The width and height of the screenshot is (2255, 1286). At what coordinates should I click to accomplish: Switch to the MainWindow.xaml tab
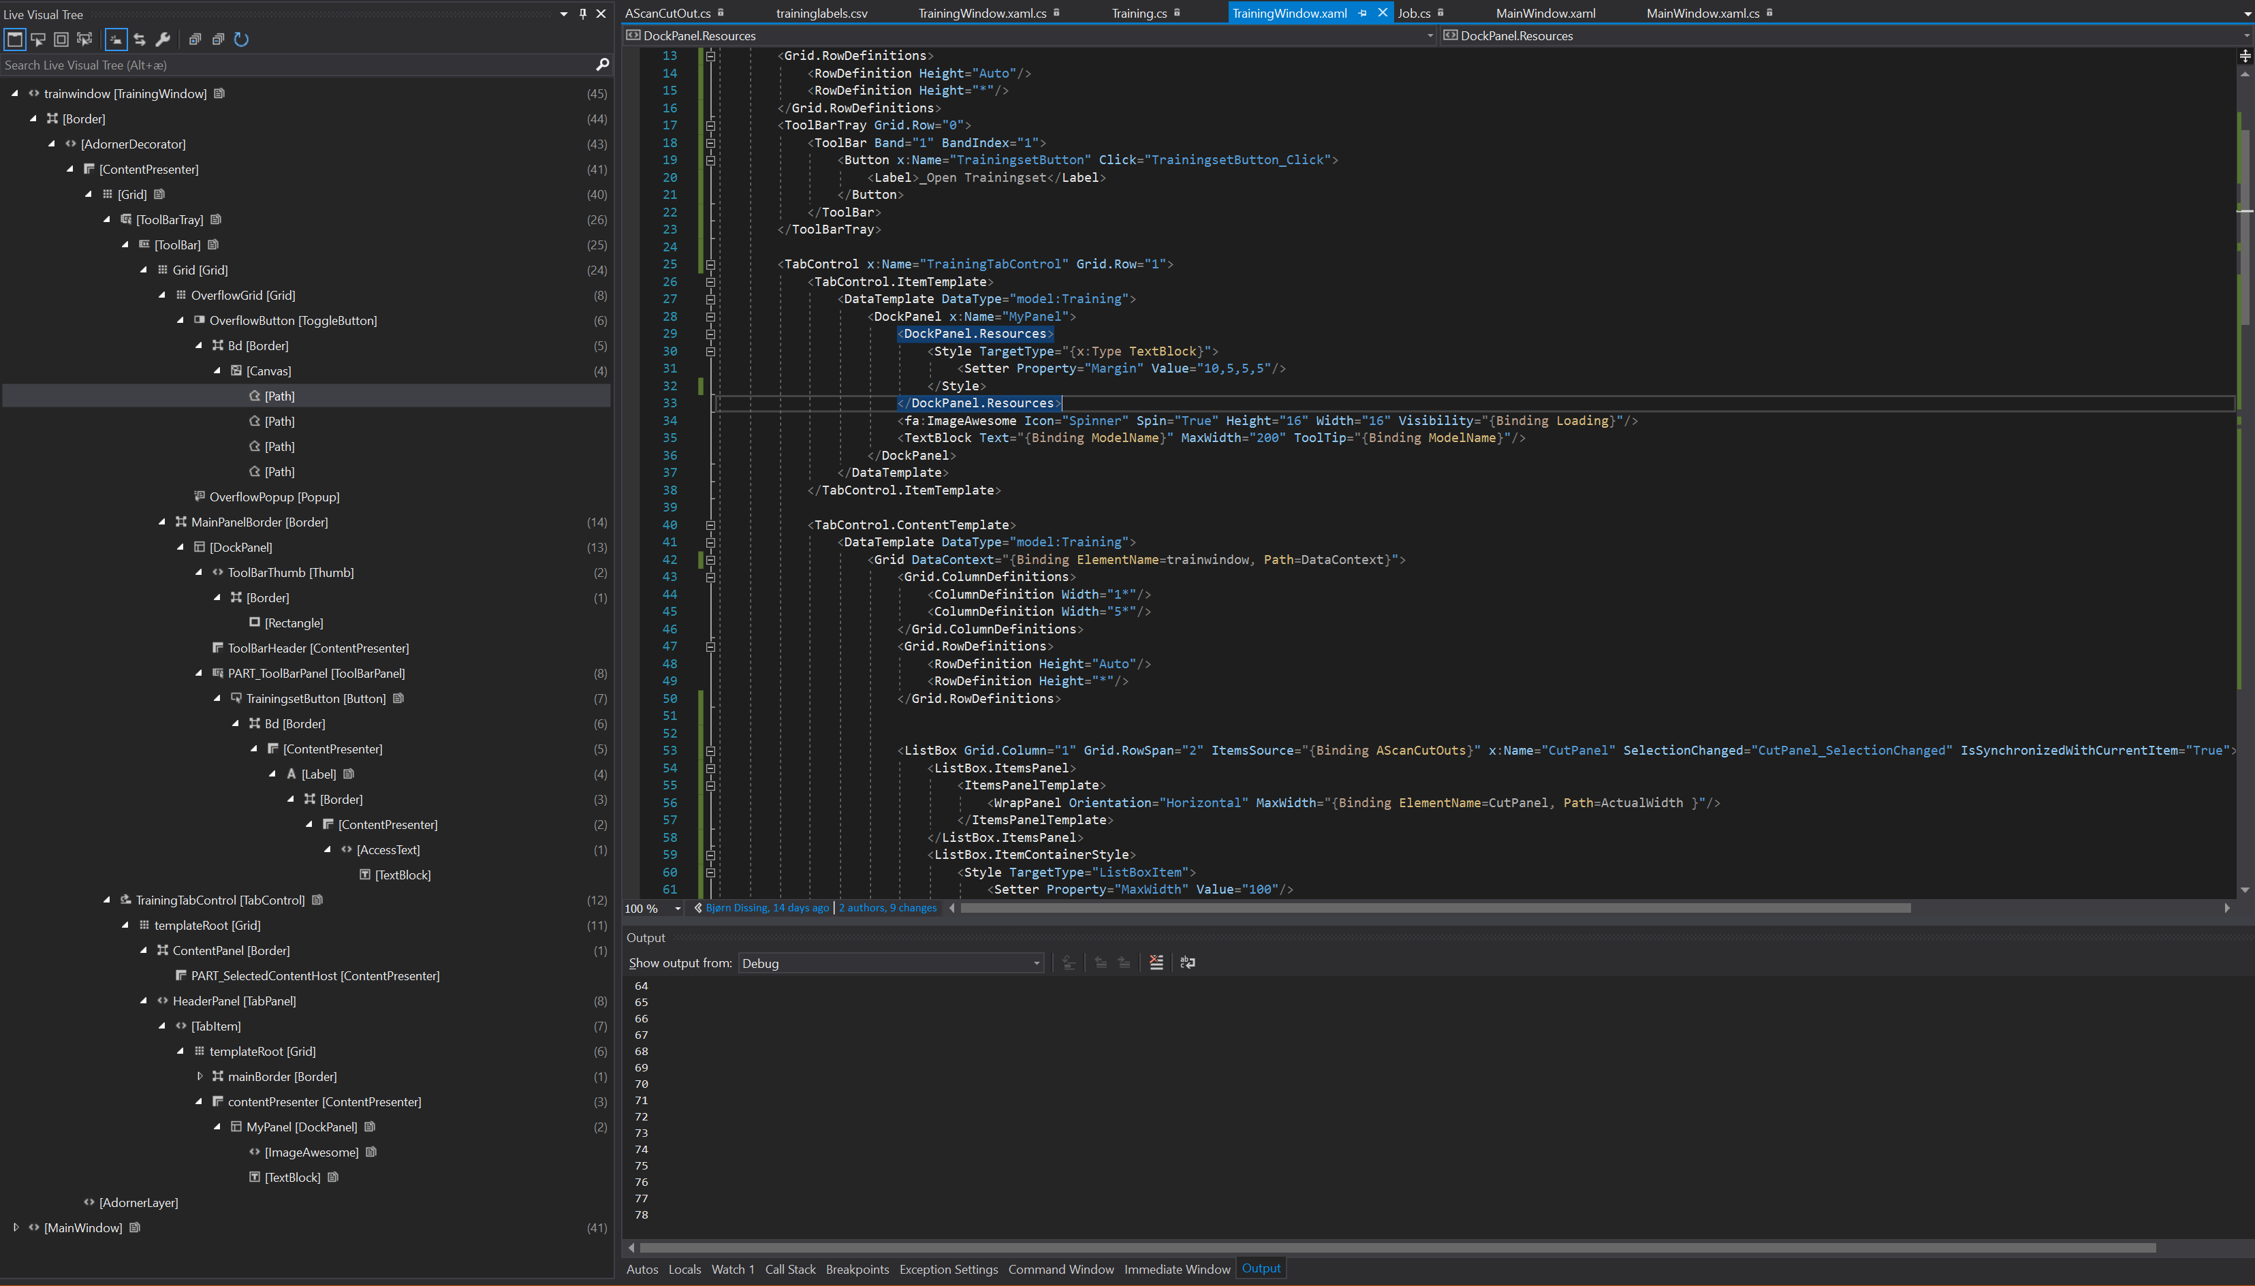(x=1545, y=13)
